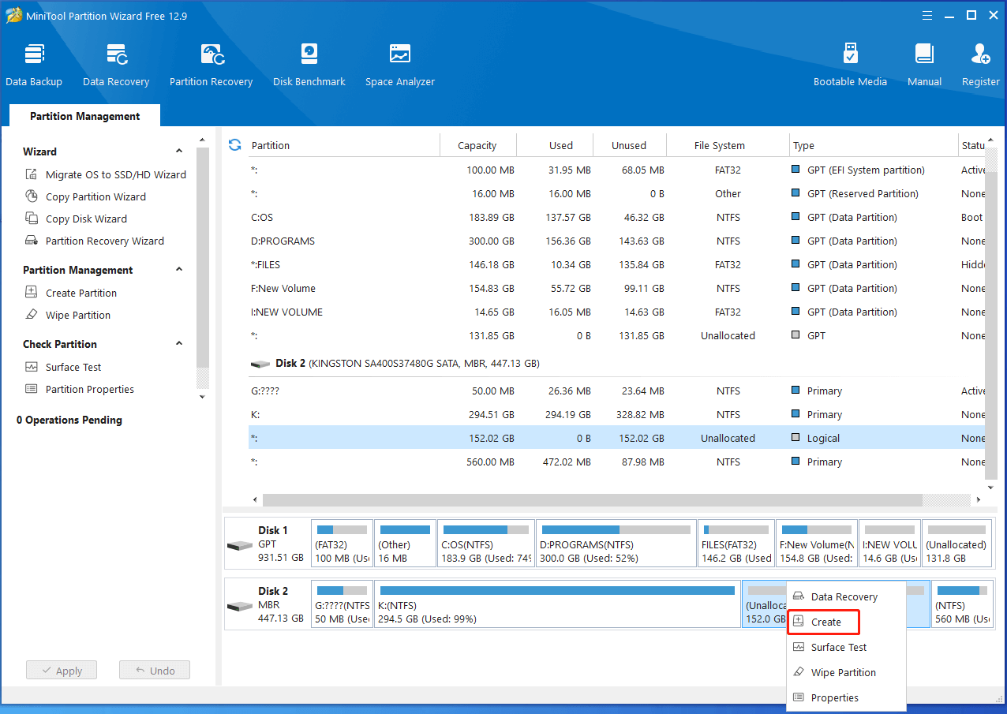The height and width of the screenshot is (714, 1007).
Task: Select the 131.85 GB unallocated GPT row
Action: tap(617, 335)
